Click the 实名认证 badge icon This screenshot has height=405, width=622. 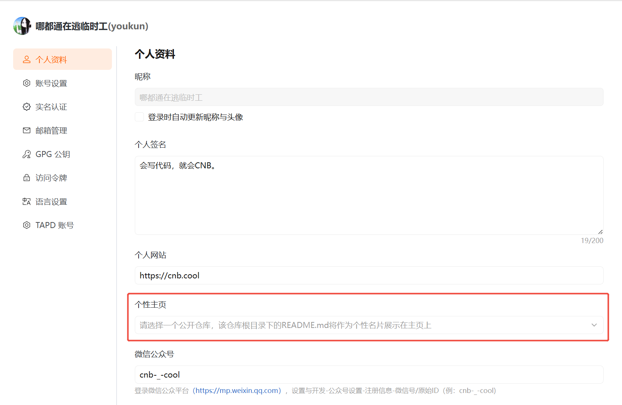26,107
